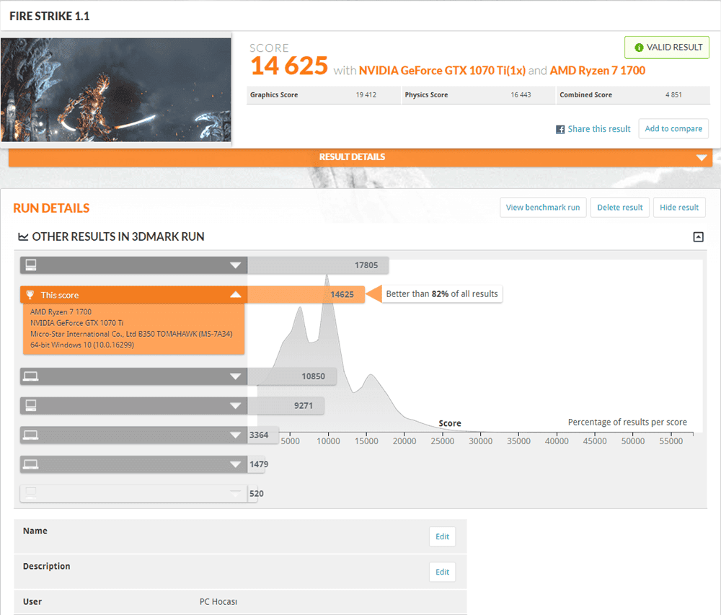The height and width of the screenshot is (615, 721).
Task: Open the Result Details orange bar
Action: pyautogui.click(x=360, y=157)
